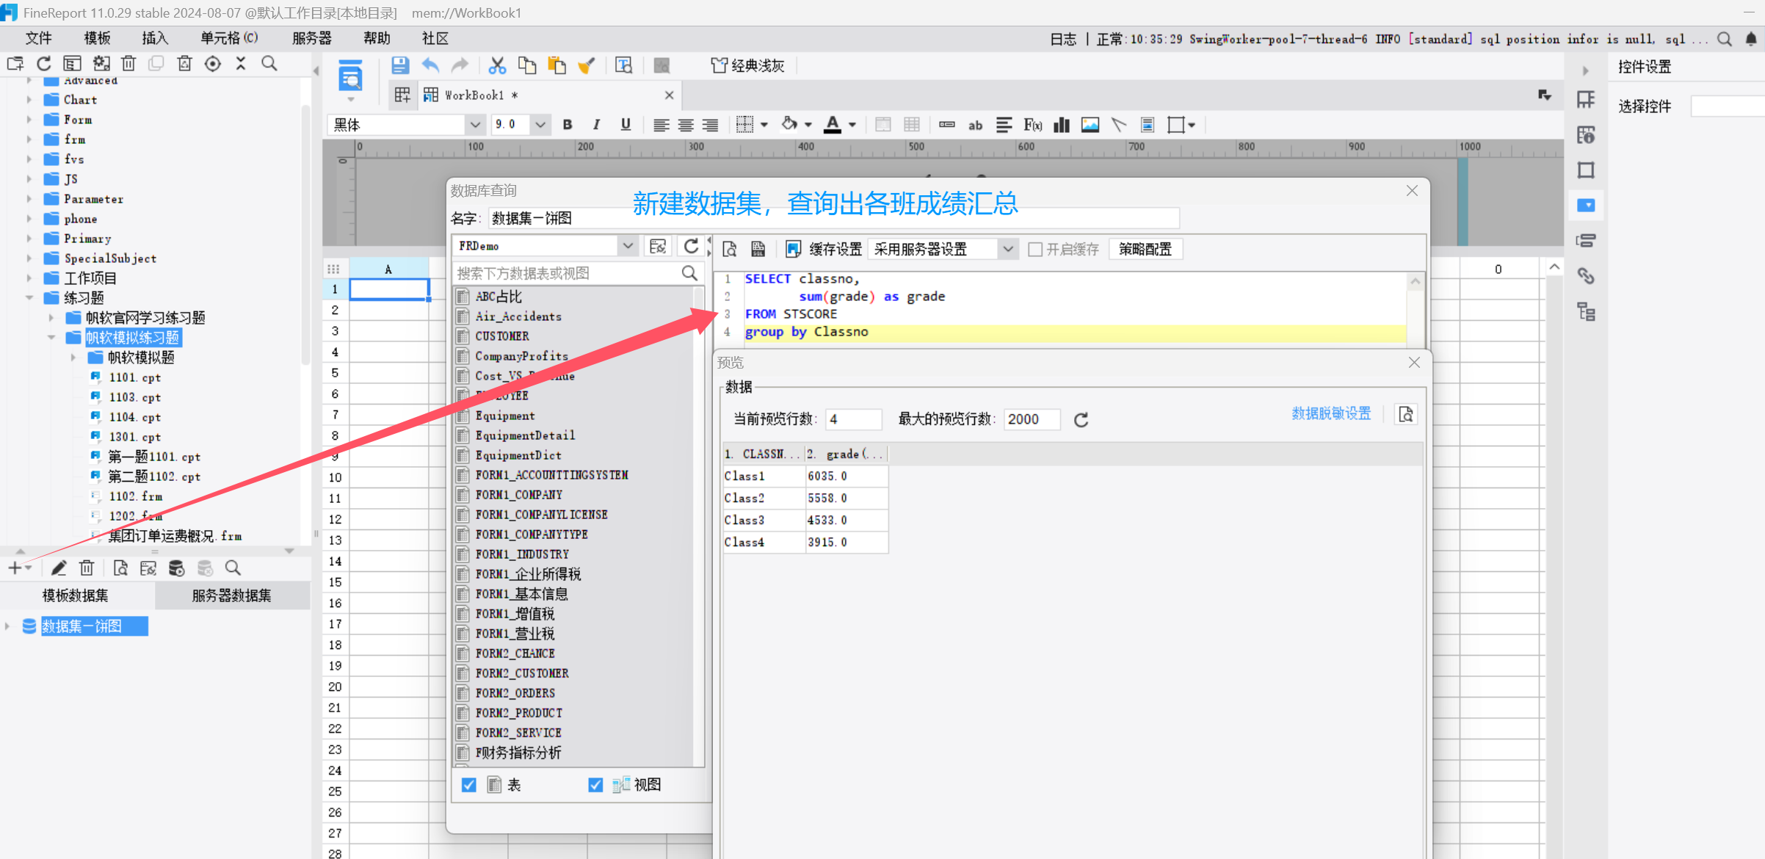
Task: Uncheck the 表 tables checkbox
Action: pyautogui.click(x=469, y=786)
